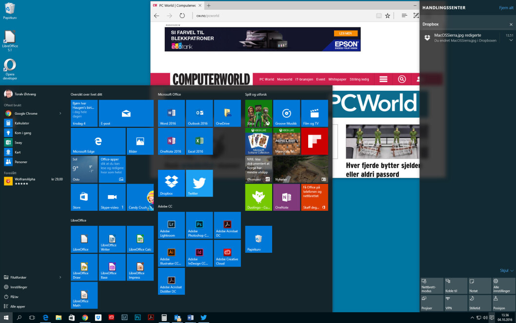
Task: Launch OneNote 2016 tile
Action: click(x=171, y=141)
